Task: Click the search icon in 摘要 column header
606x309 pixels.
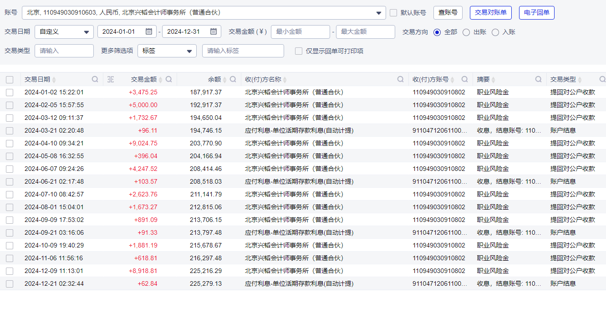Action: coord(538,79)
